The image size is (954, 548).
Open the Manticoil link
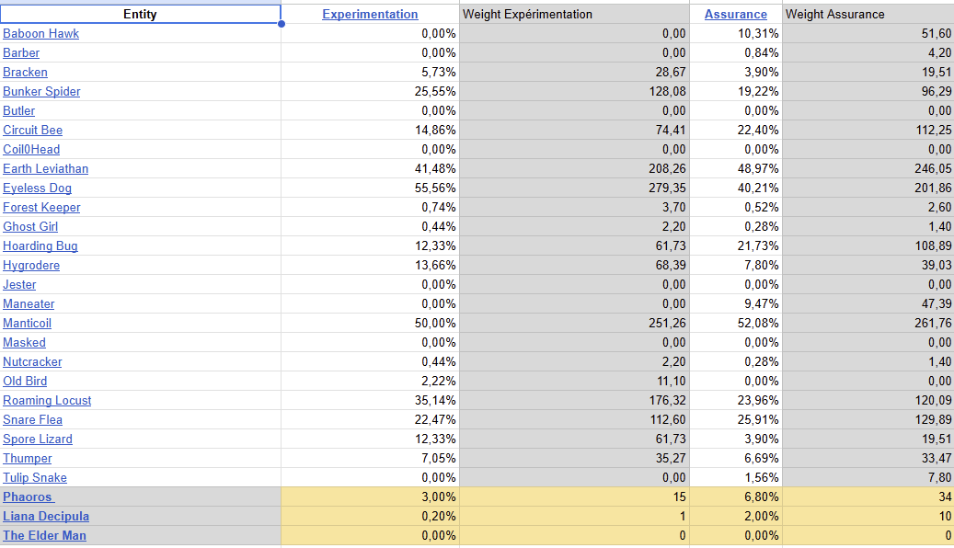(27, 323)
